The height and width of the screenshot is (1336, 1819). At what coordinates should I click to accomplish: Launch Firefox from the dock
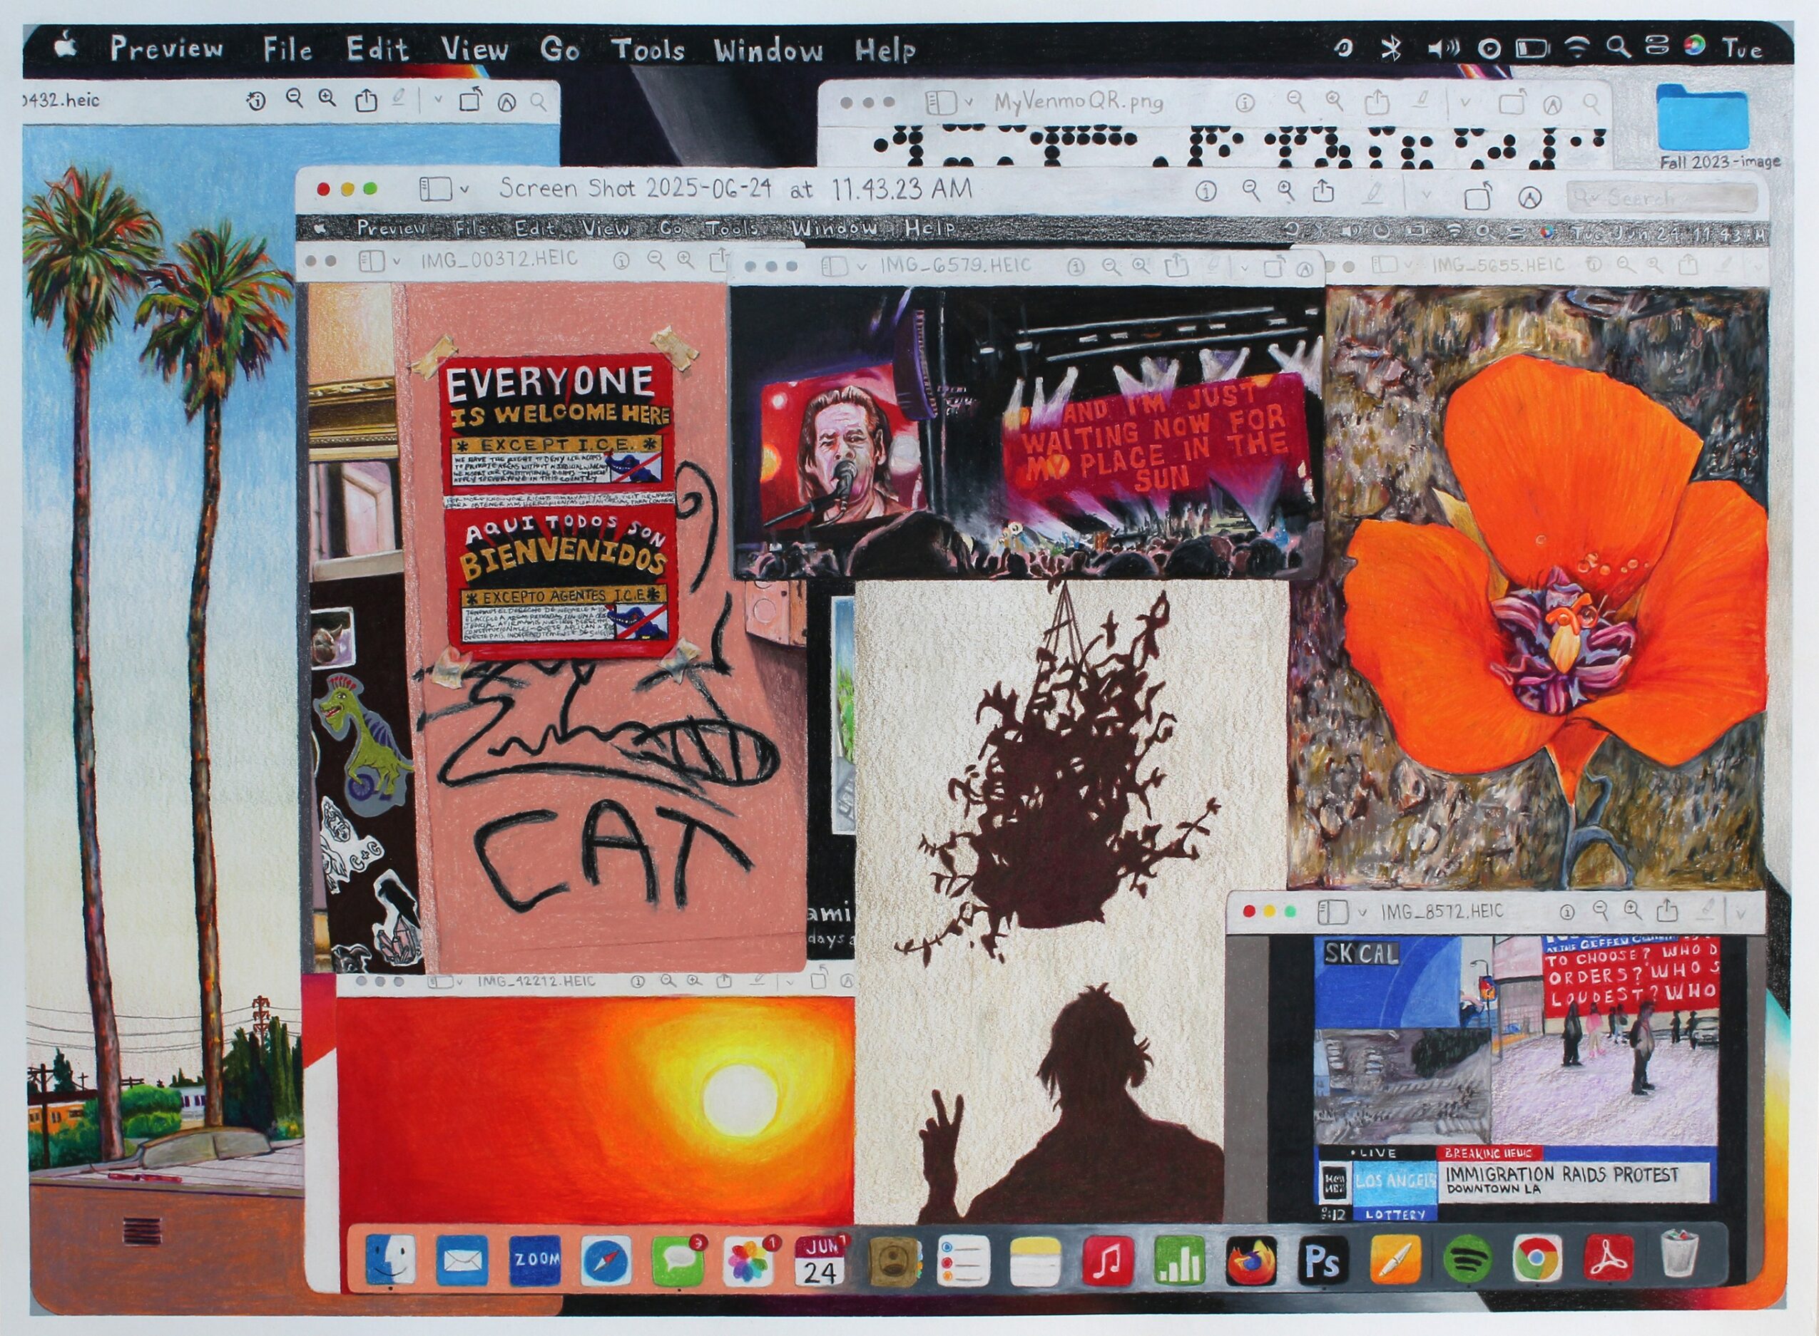(1250, 1261)
